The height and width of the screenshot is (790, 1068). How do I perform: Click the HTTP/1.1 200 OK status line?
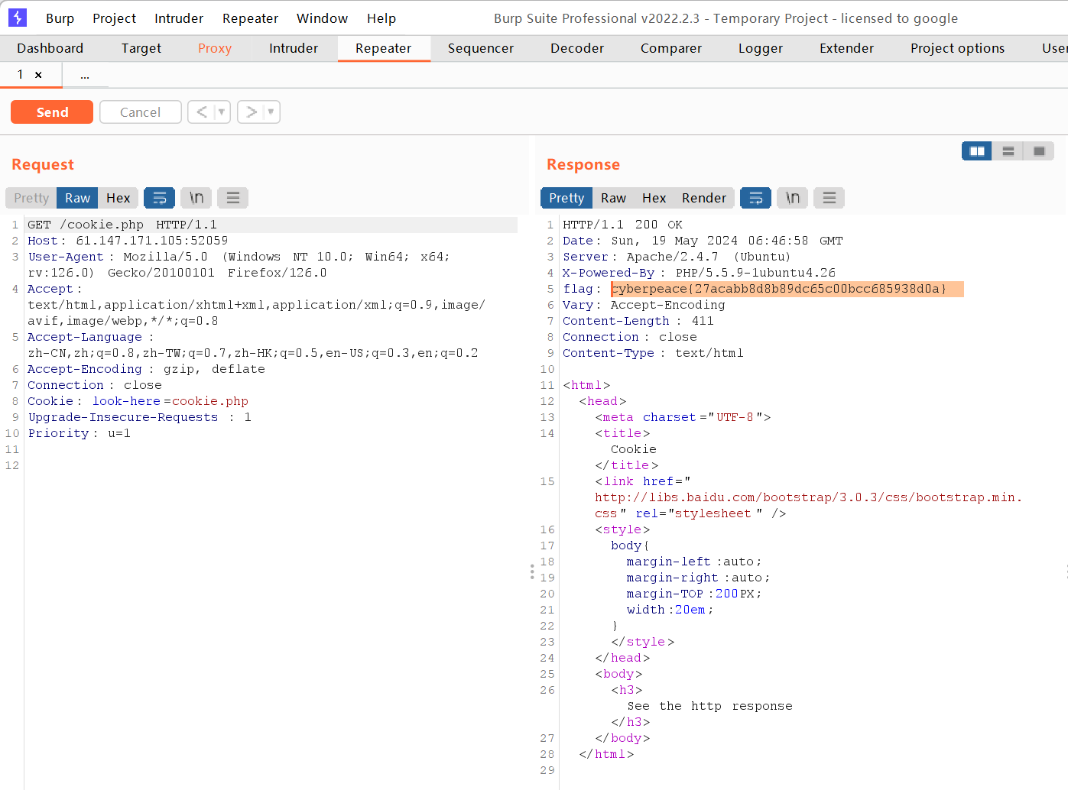[x=623, y=225]
